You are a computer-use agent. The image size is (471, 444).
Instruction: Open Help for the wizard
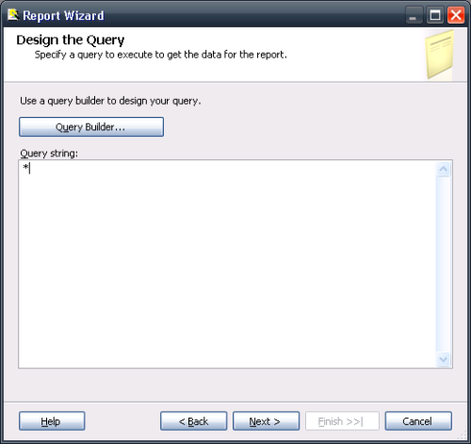pos(52,421)
